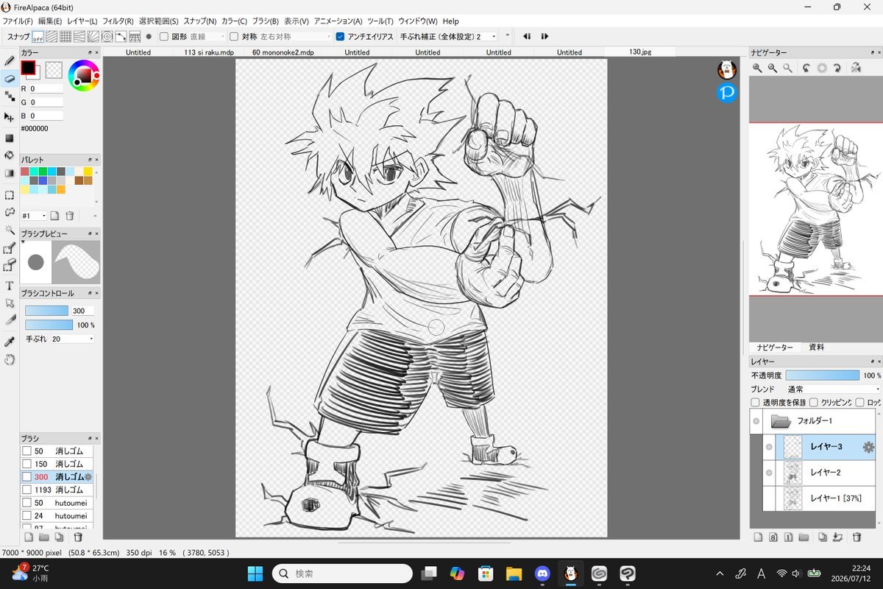Screen dimensions: 883x589
Task: Open the palette #1 dropdown
Action: click(x=33, y=216)
